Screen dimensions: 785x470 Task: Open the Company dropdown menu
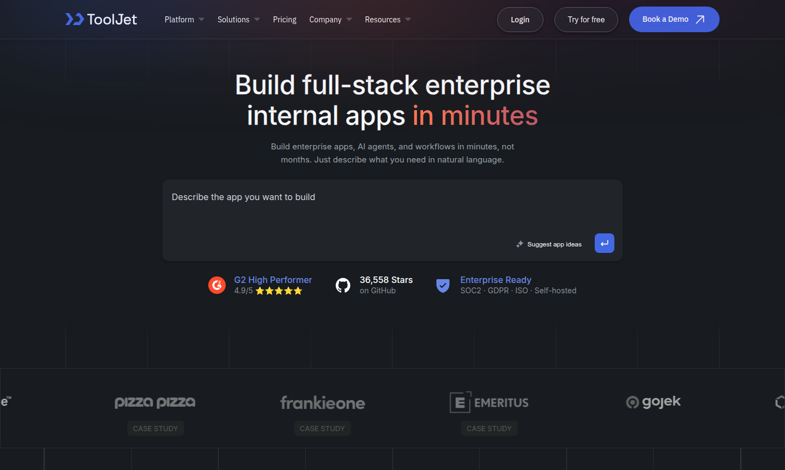point(330,20)
